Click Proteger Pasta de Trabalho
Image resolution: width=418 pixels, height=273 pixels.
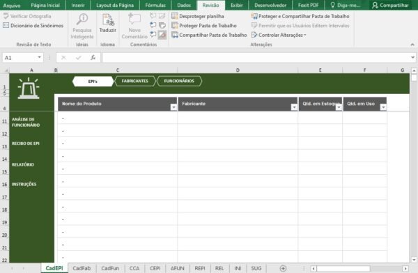pos(204,26)
